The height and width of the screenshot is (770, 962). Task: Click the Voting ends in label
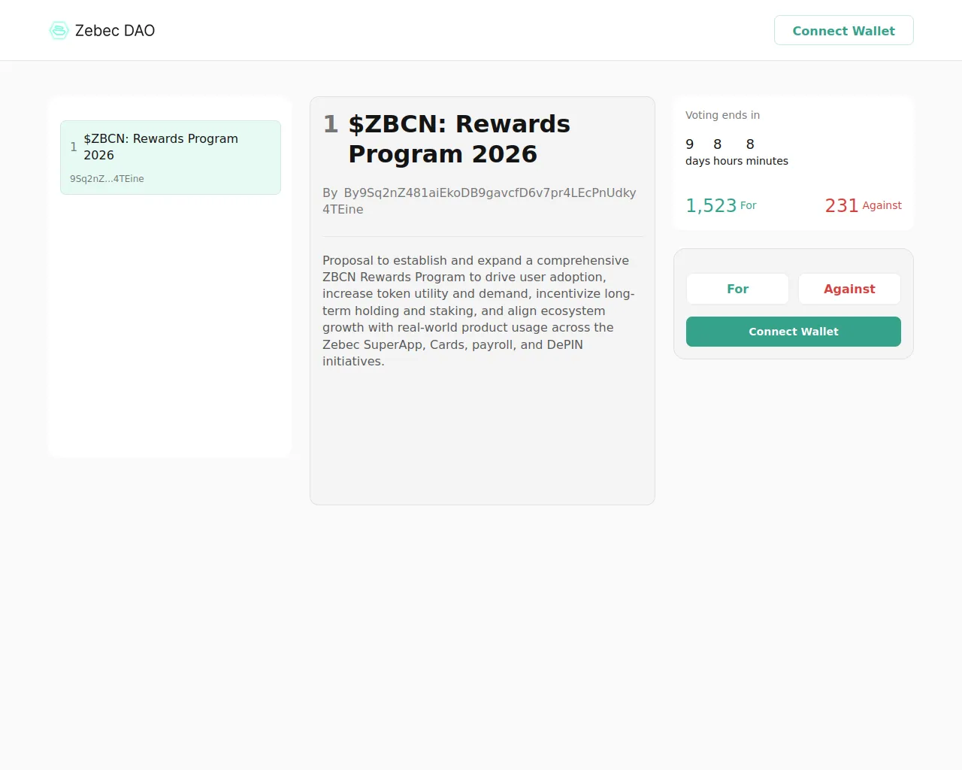point(722,115)
